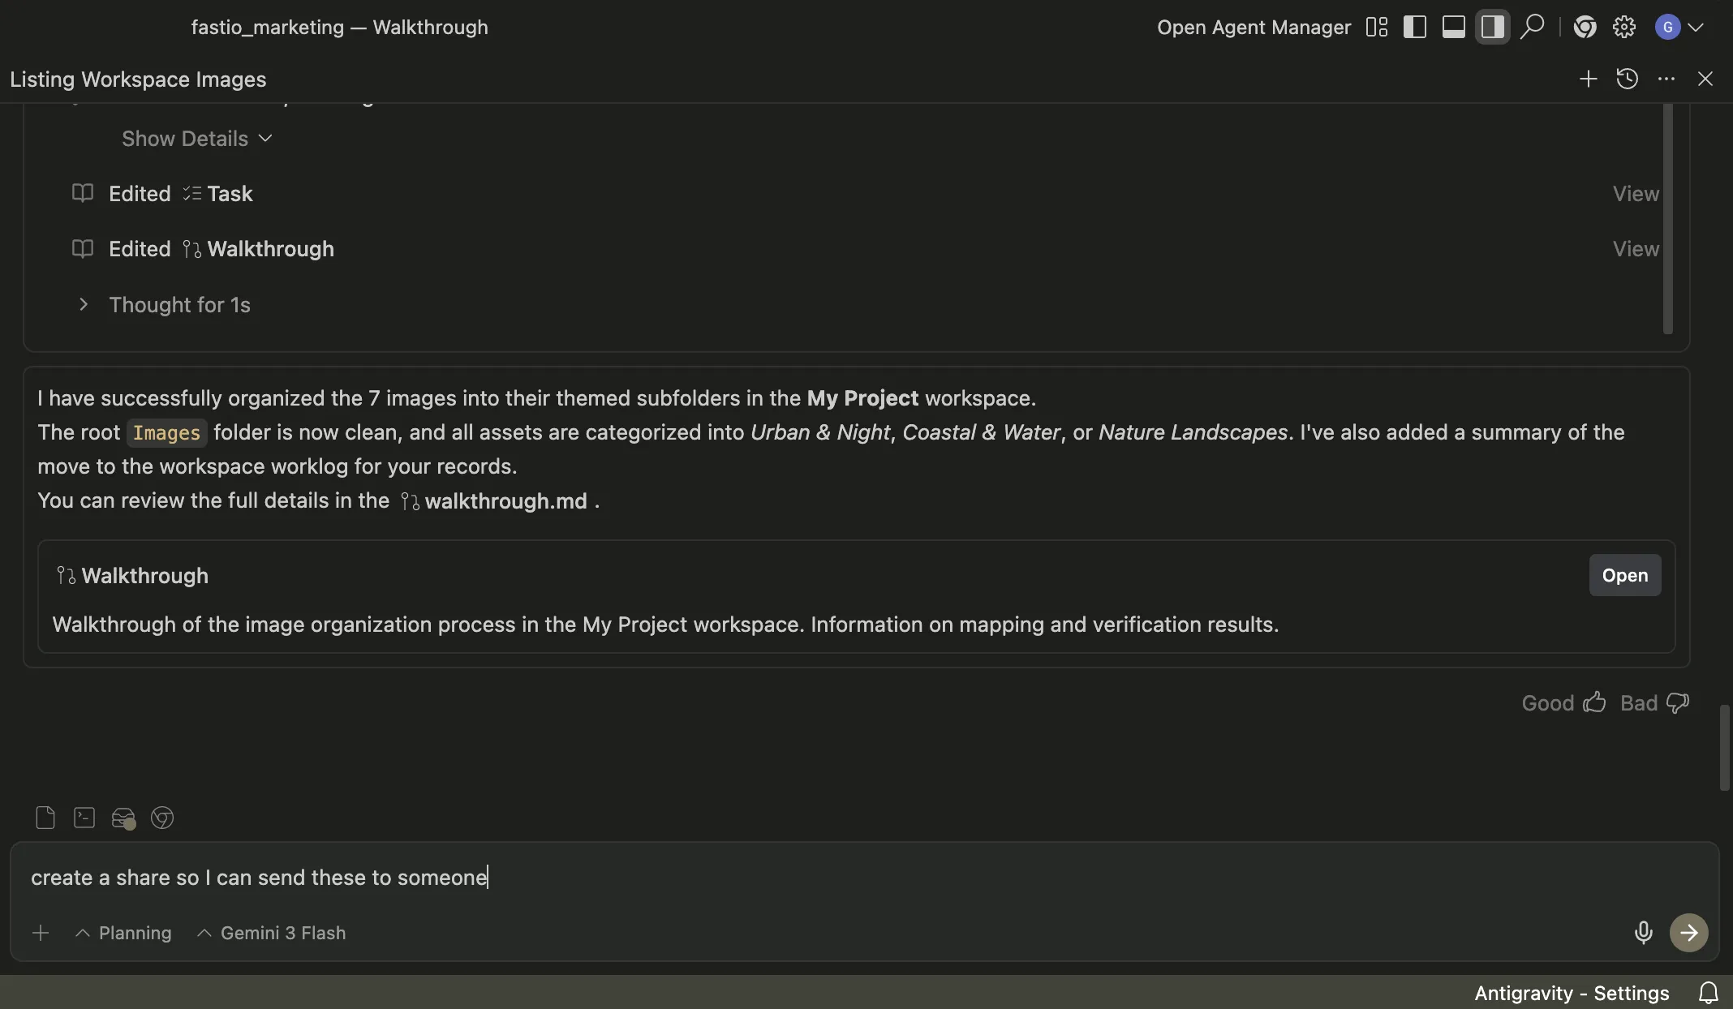Image resolution: width=1733 pixels, height=1009 pixels.
Task: Expand the Show Details section
Action: [x=196, y=139]
